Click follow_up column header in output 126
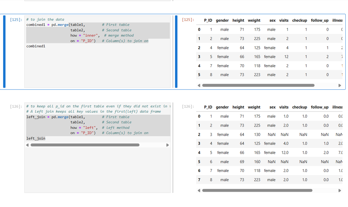 (320, 107)
